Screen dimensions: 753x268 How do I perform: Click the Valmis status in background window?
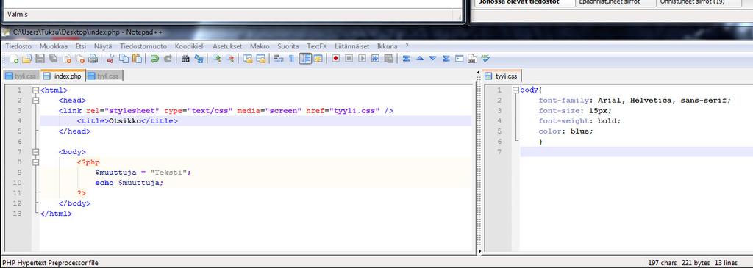18,15
